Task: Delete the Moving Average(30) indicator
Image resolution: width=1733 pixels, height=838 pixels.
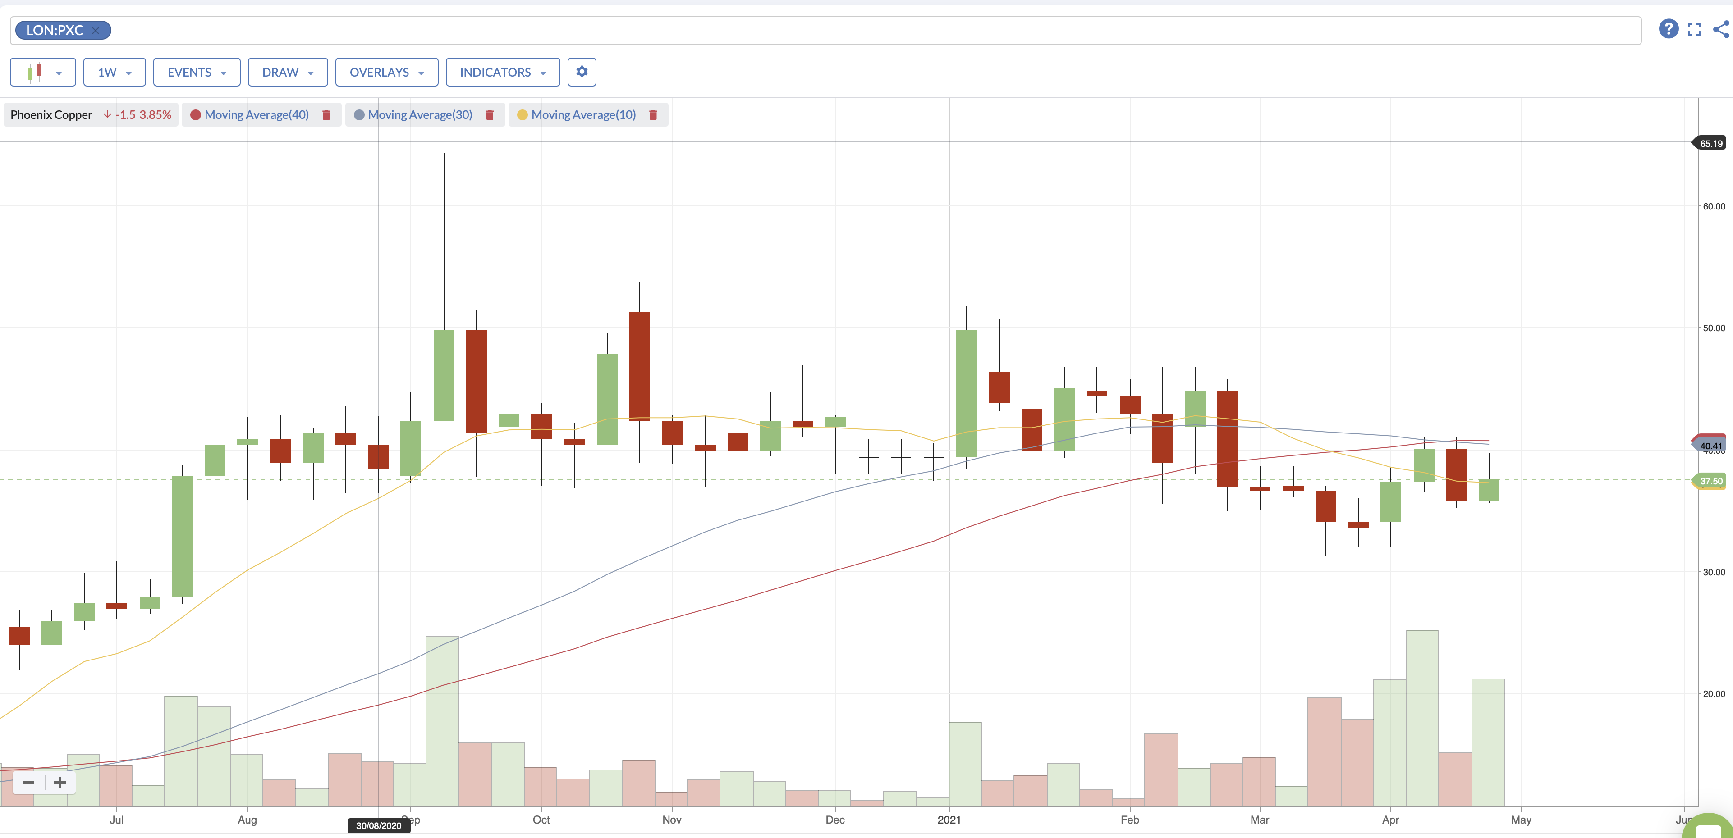Action: click(x=490, y=115)
